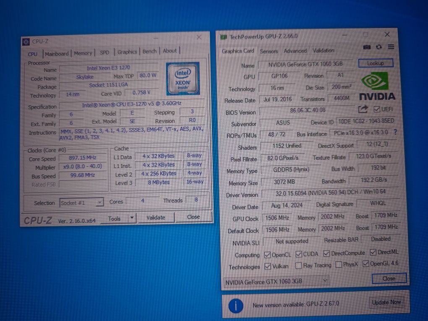Click the BIOS export share icon
Image resolution: width=428 pixels, height=321 pixels.
point(363,110)
